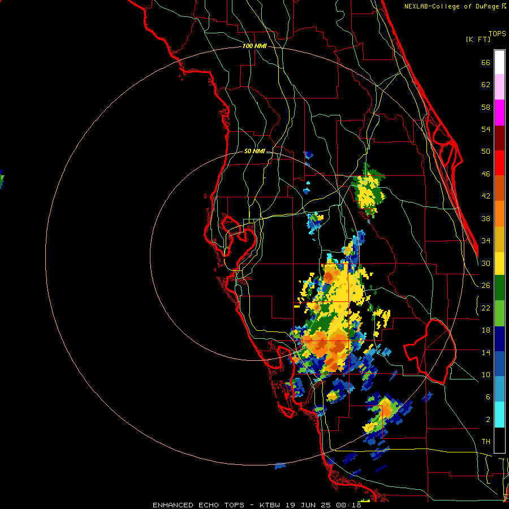Pick the light green legend swatch
This screenshot has height=509, width=509.
[x=499, y=313]
